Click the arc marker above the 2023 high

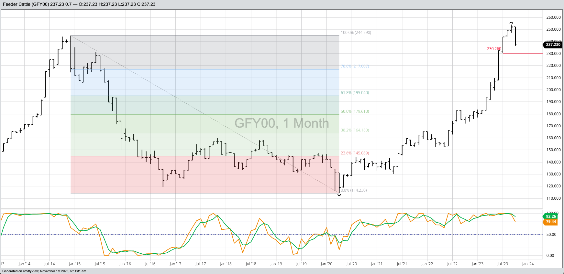(x=511, y=23)
